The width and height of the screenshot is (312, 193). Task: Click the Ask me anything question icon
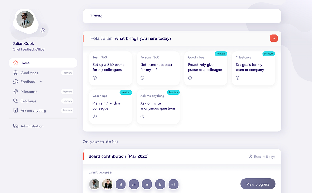(15, 110)
